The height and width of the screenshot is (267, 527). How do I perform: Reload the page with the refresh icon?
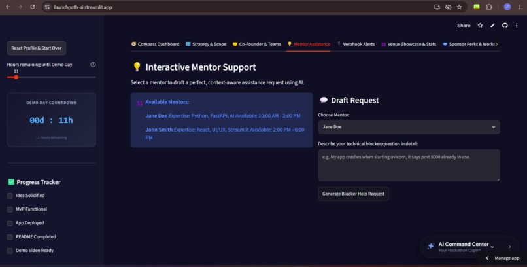33,7
